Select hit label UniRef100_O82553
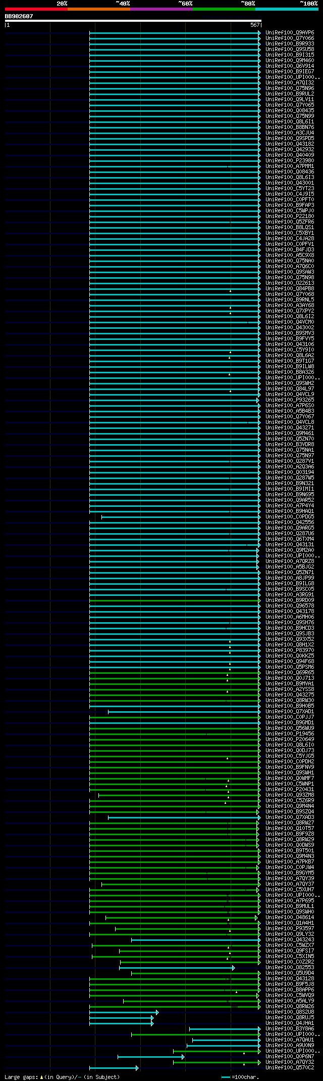The width and height of the screenshot is (323, 1081). pos(290,967)
